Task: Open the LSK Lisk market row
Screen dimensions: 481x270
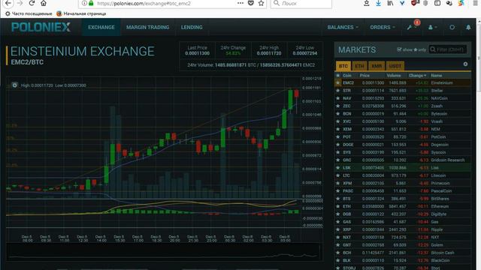Action: pos(403,168)
